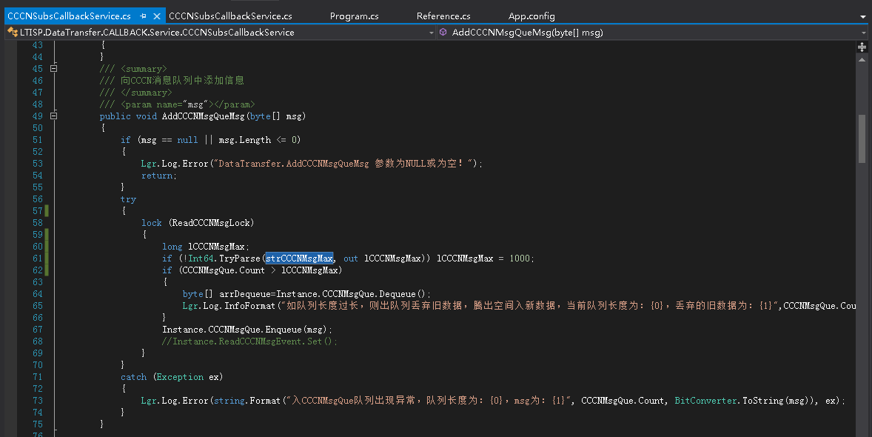Image resolution: width=872 pixels, height=437 pixels.
Task: Click the 'public' keyword on line 49
Action: point(115,116)
